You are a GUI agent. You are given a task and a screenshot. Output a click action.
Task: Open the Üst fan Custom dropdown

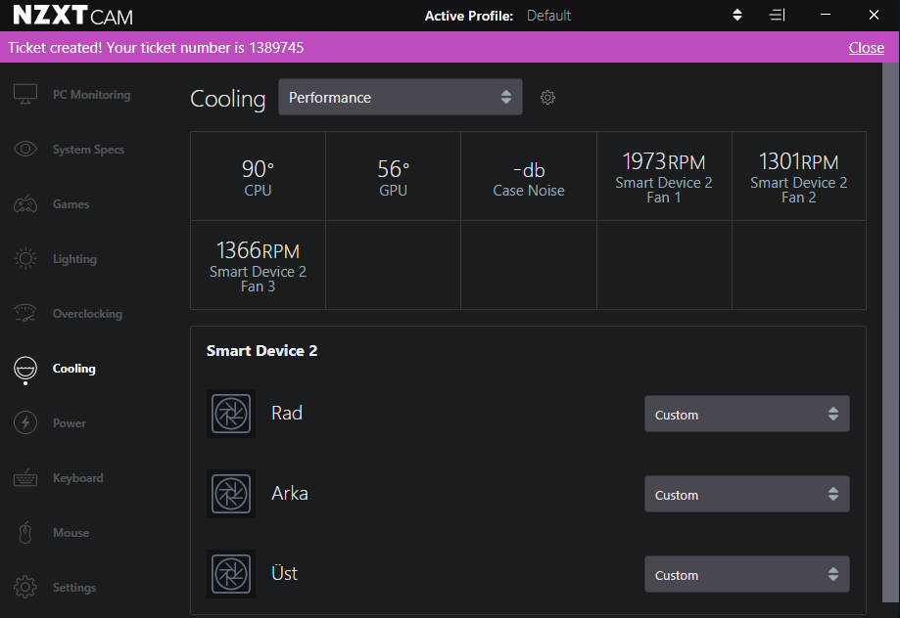(747, 574)
